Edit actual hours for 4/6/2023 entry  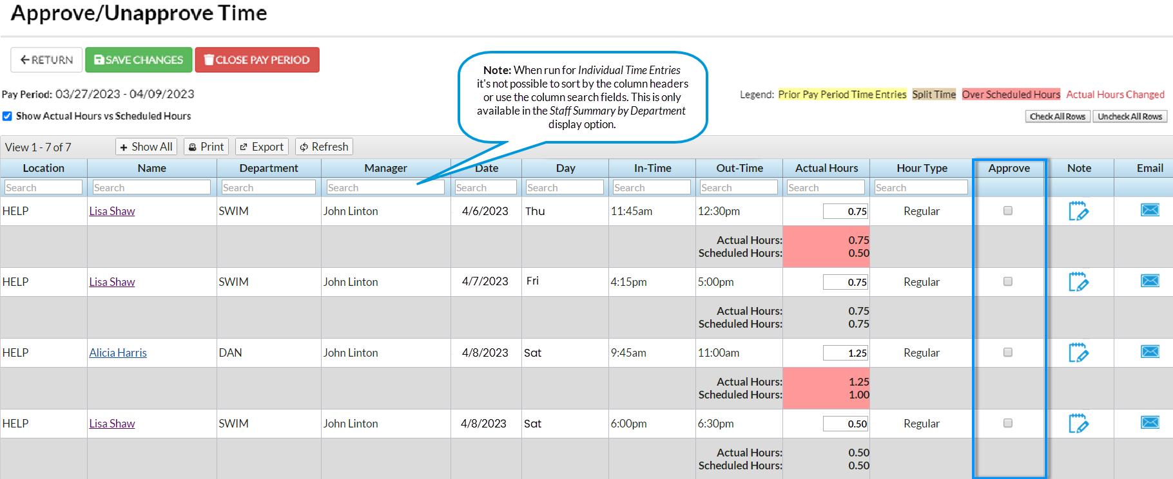tap(846, 211)
